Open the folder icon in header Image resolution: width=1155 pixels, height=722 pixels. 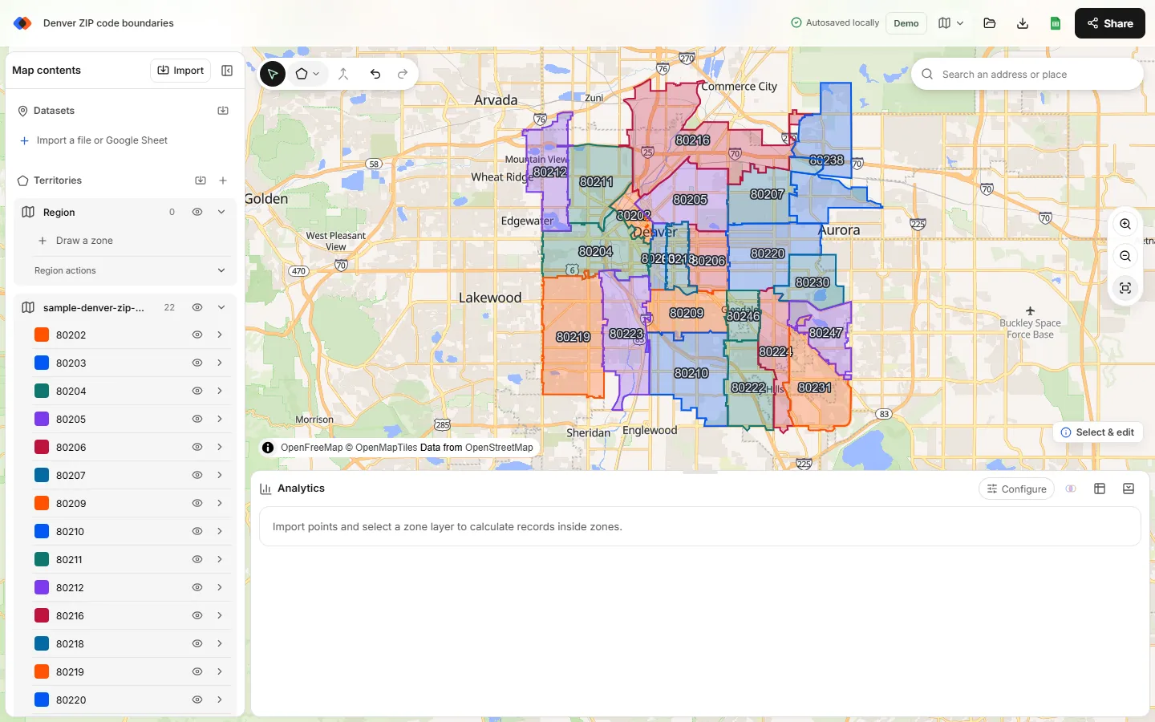click(990, 23)
